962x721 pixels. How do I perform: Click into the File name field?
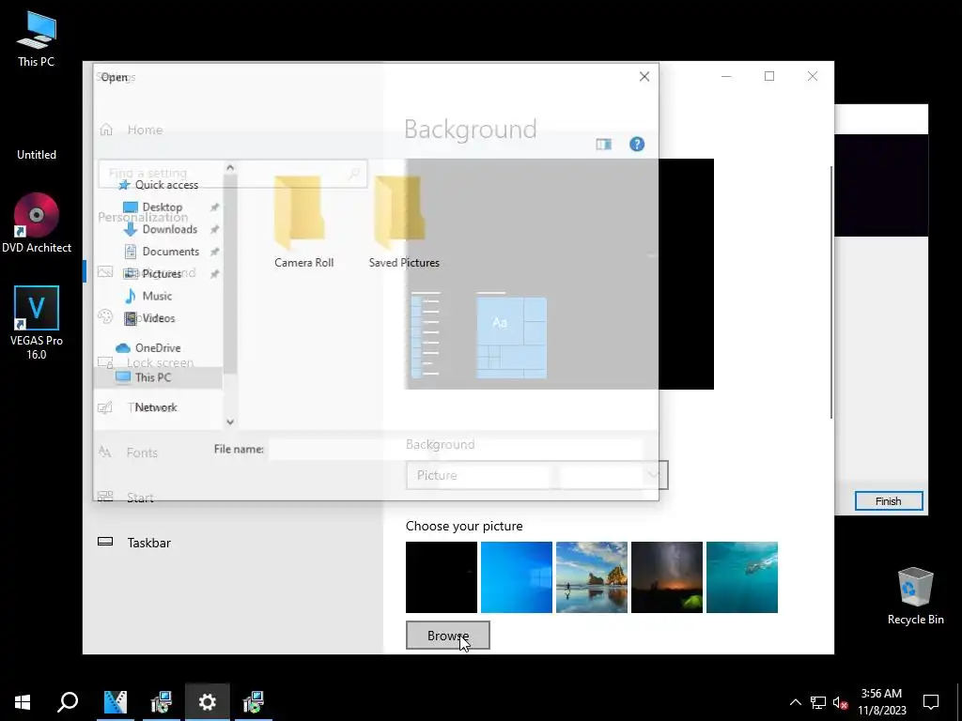[x=456, y=450]
